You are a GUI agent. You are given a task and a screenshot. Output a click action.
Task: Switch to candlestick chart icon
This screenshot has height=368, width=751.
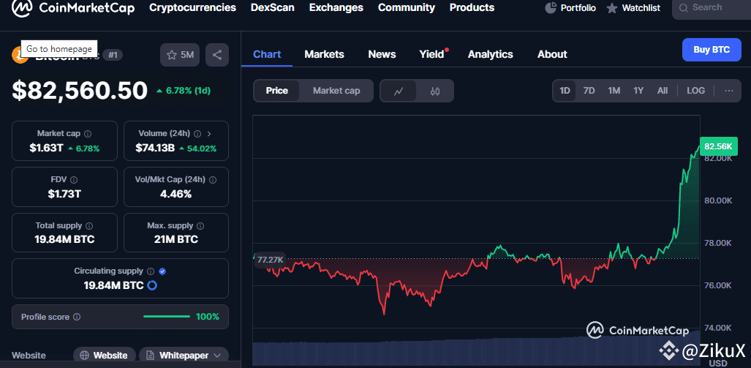(434, 91)
